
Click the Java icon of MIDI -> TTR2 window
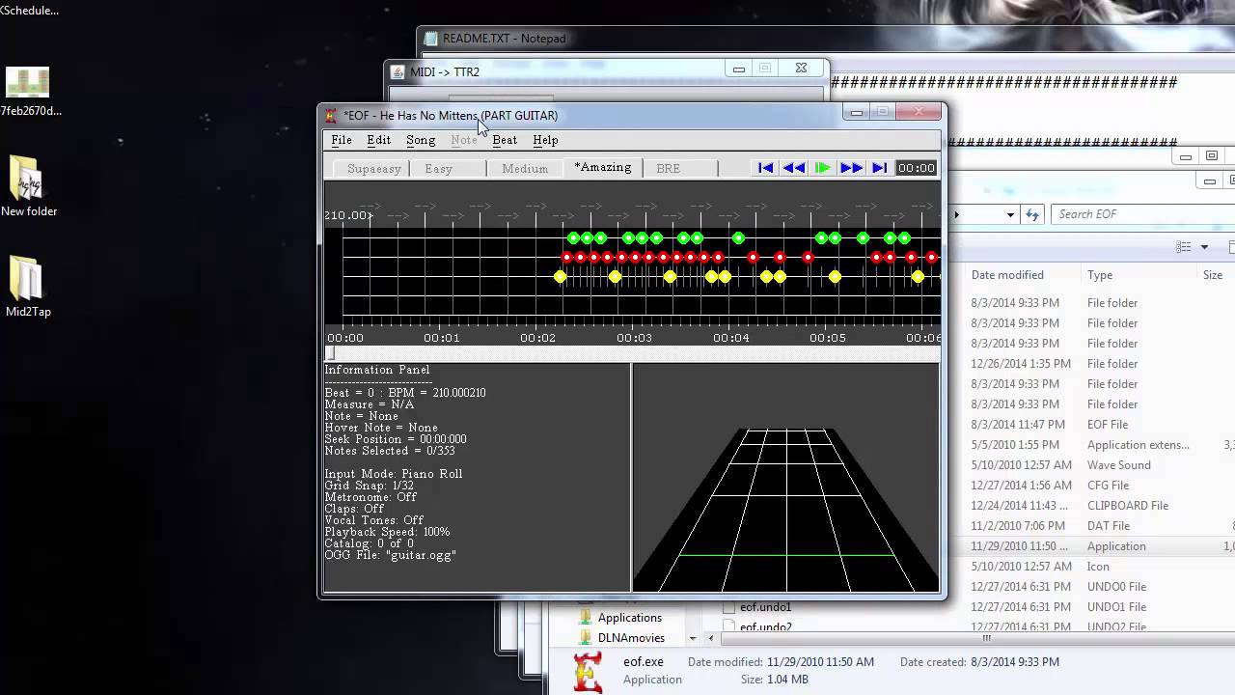coord(398,71)
